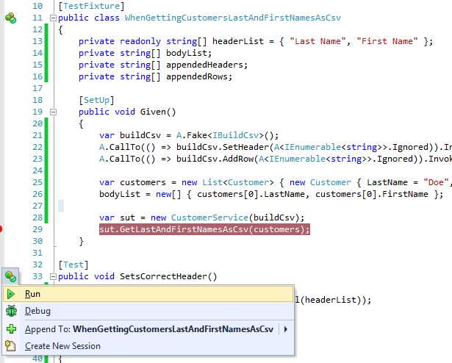Click the class name WhenGettingCustomersLastAndFirstNamesAsCsv in code
Viewport: 452px width, 363px height.
233,18
